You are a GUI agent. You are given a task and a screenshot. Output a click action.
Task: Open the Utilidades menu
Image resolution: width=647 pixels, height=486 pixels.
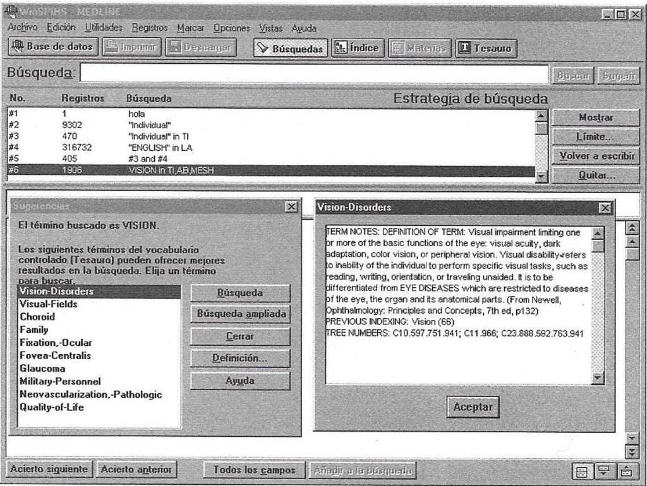104,28
